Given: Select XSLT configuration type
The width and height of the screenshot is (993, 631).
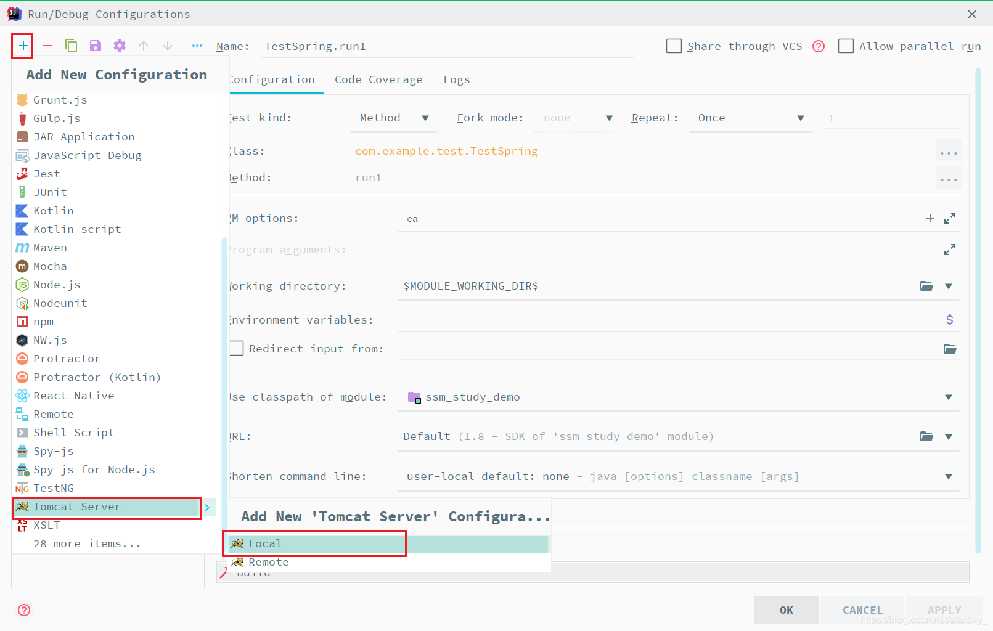Looking at the screenshot, I should coord(116,525).
